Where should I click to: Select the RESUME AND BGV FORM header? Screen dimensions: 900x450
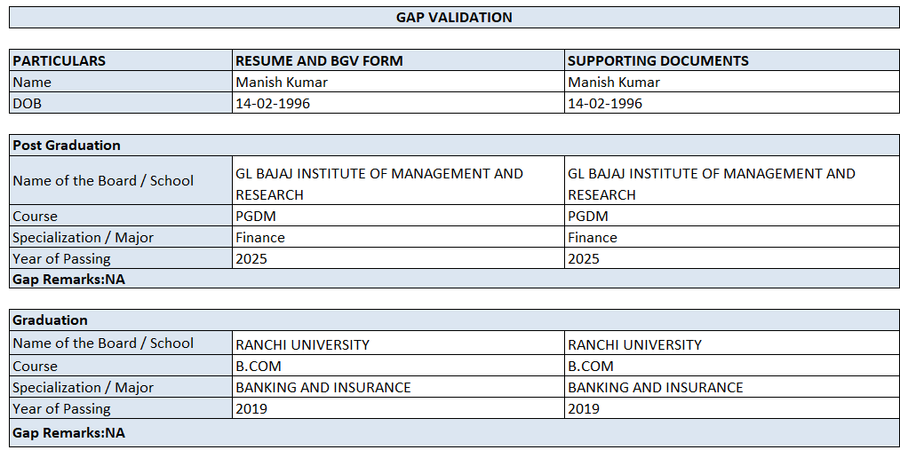pyautogui.click(x=319, y=61)
